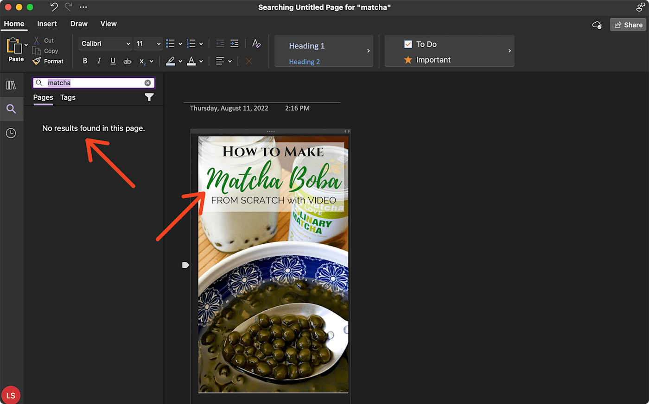The height and width of the screenshot is (404, 649).
Task: Open the Calibri font name dropdown
Action: click(128, 44)
